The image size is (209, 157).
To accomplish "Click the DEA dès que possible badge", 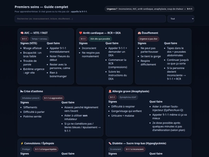I will [100, 39].
